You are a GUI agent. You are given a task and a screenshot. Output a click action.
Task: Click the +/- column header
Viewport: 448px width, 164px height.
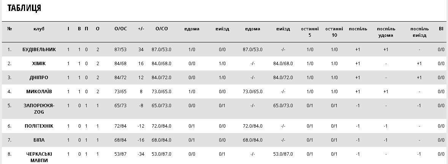click(x=141, y=29)
